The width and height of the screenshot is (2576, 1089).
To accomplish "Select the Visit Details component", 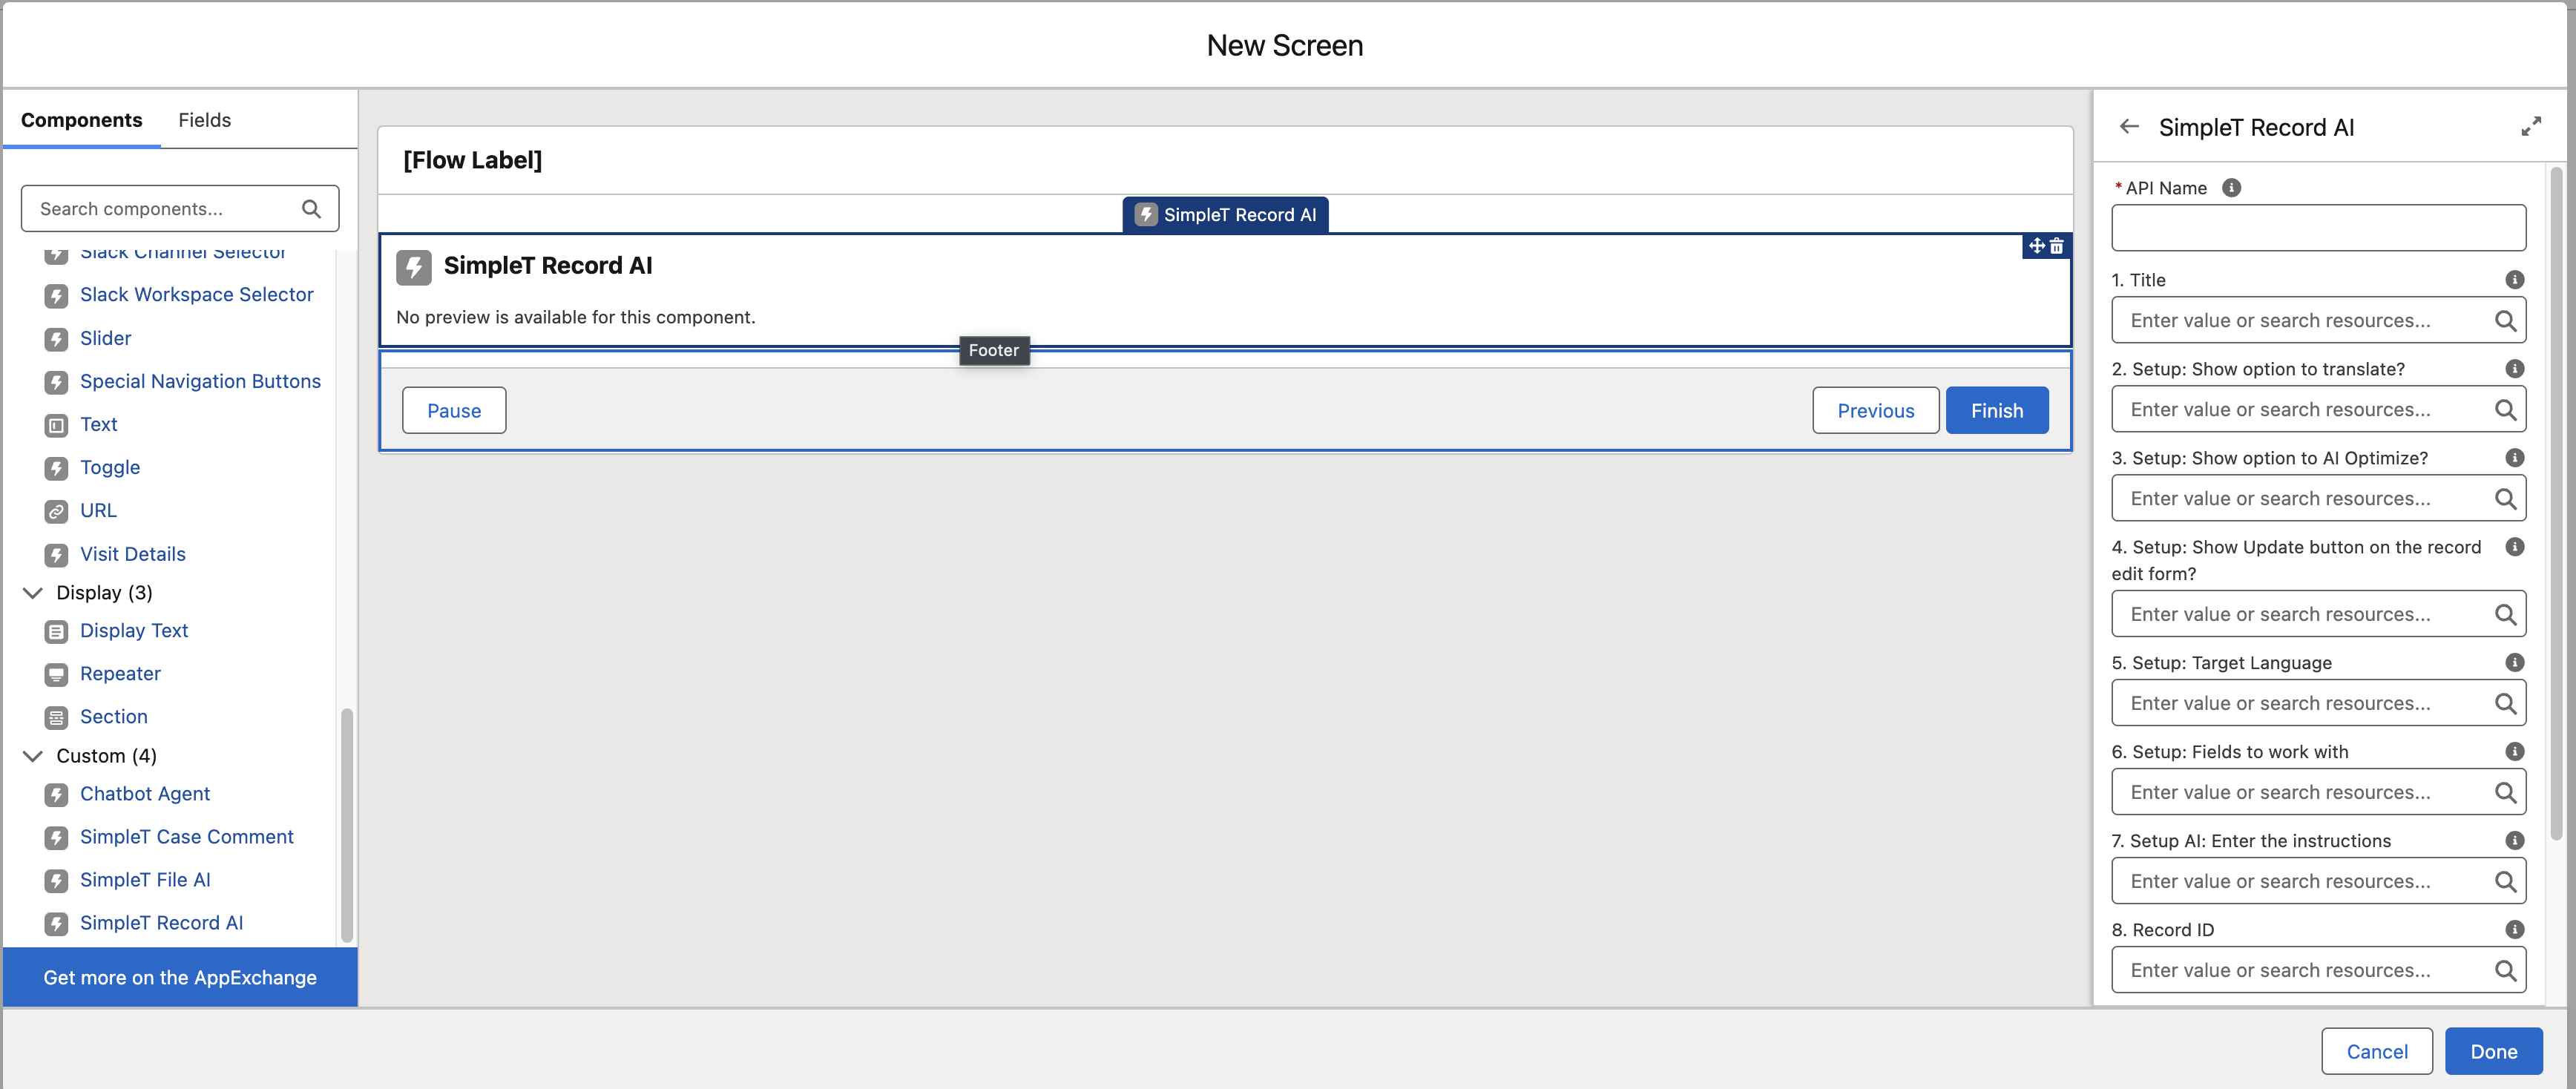I will coord(133,554).
